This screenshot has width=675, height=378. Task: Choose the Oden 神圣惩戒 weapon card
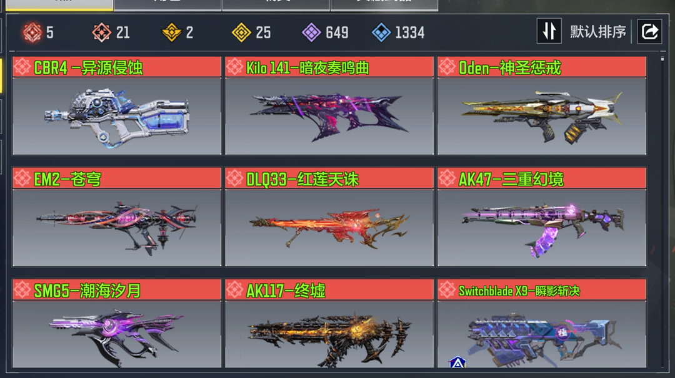[x=542, y=105]
